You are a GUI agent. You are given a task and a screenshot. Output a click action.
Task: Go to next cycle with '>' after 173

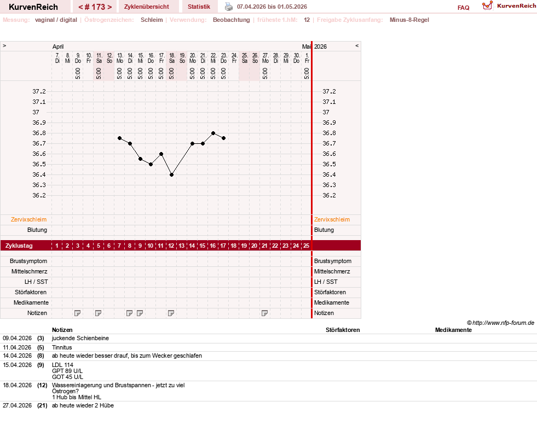pyautogui.click(x=109, y=7)
